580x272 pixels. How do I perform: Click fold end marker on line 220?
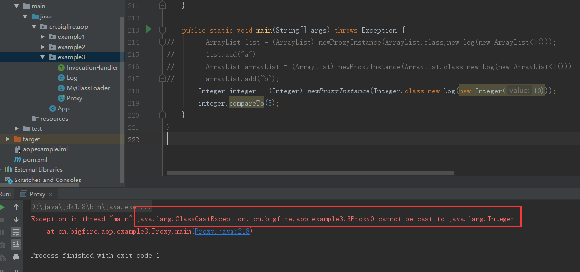(162, 114)
